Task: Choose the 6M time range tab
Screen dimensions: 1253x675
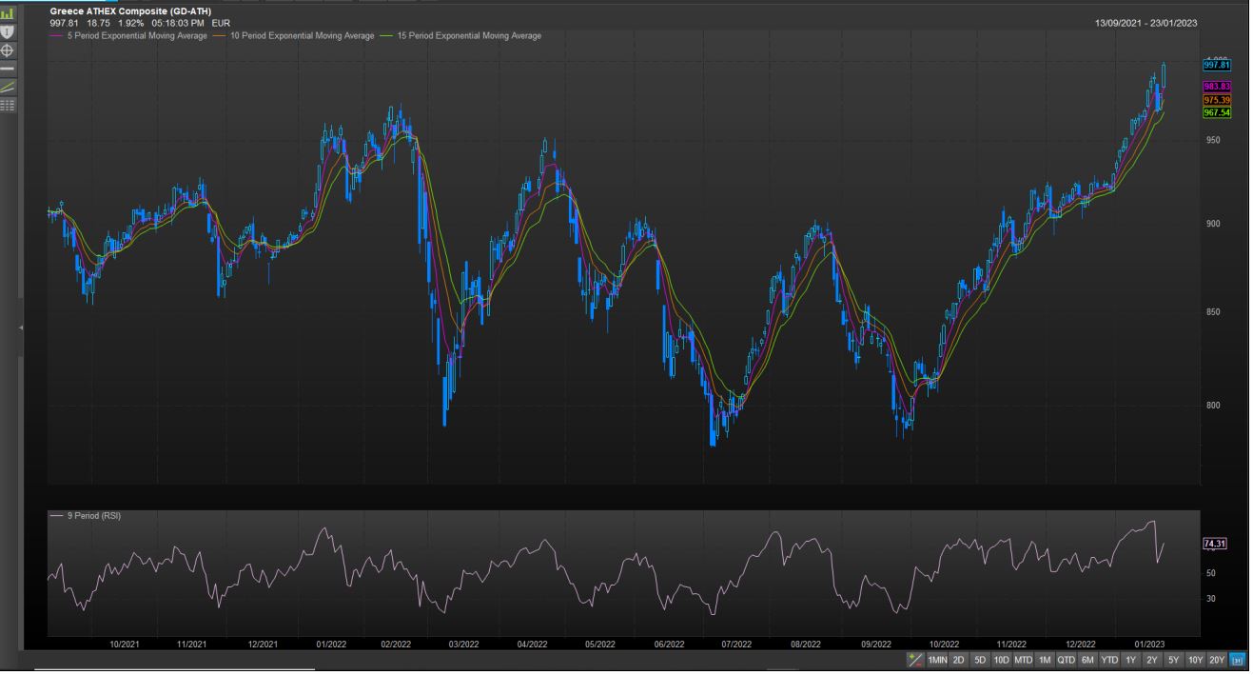Action: click(x=1087, y=660)
